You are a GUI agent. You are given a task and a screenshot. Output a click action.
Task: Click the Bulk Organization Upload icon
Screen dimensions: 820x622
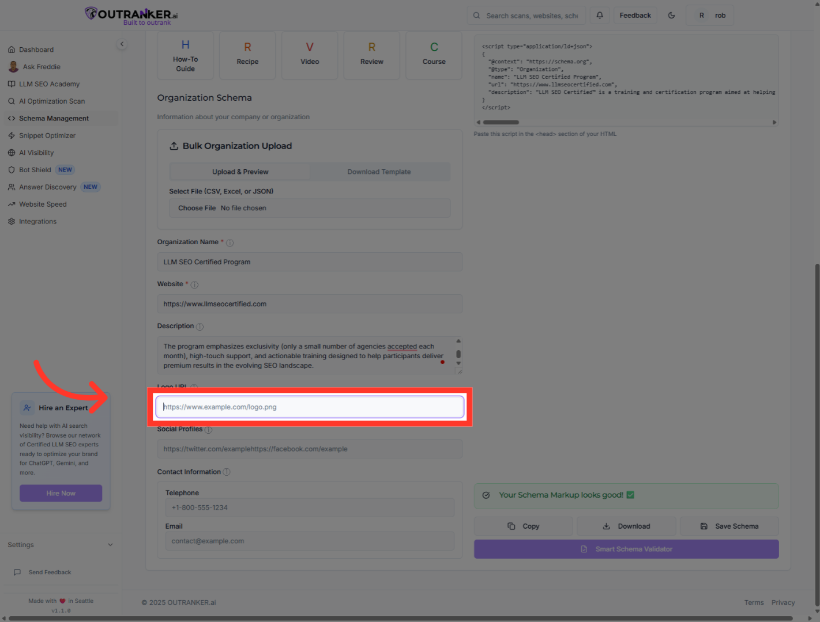coord(174,146)
